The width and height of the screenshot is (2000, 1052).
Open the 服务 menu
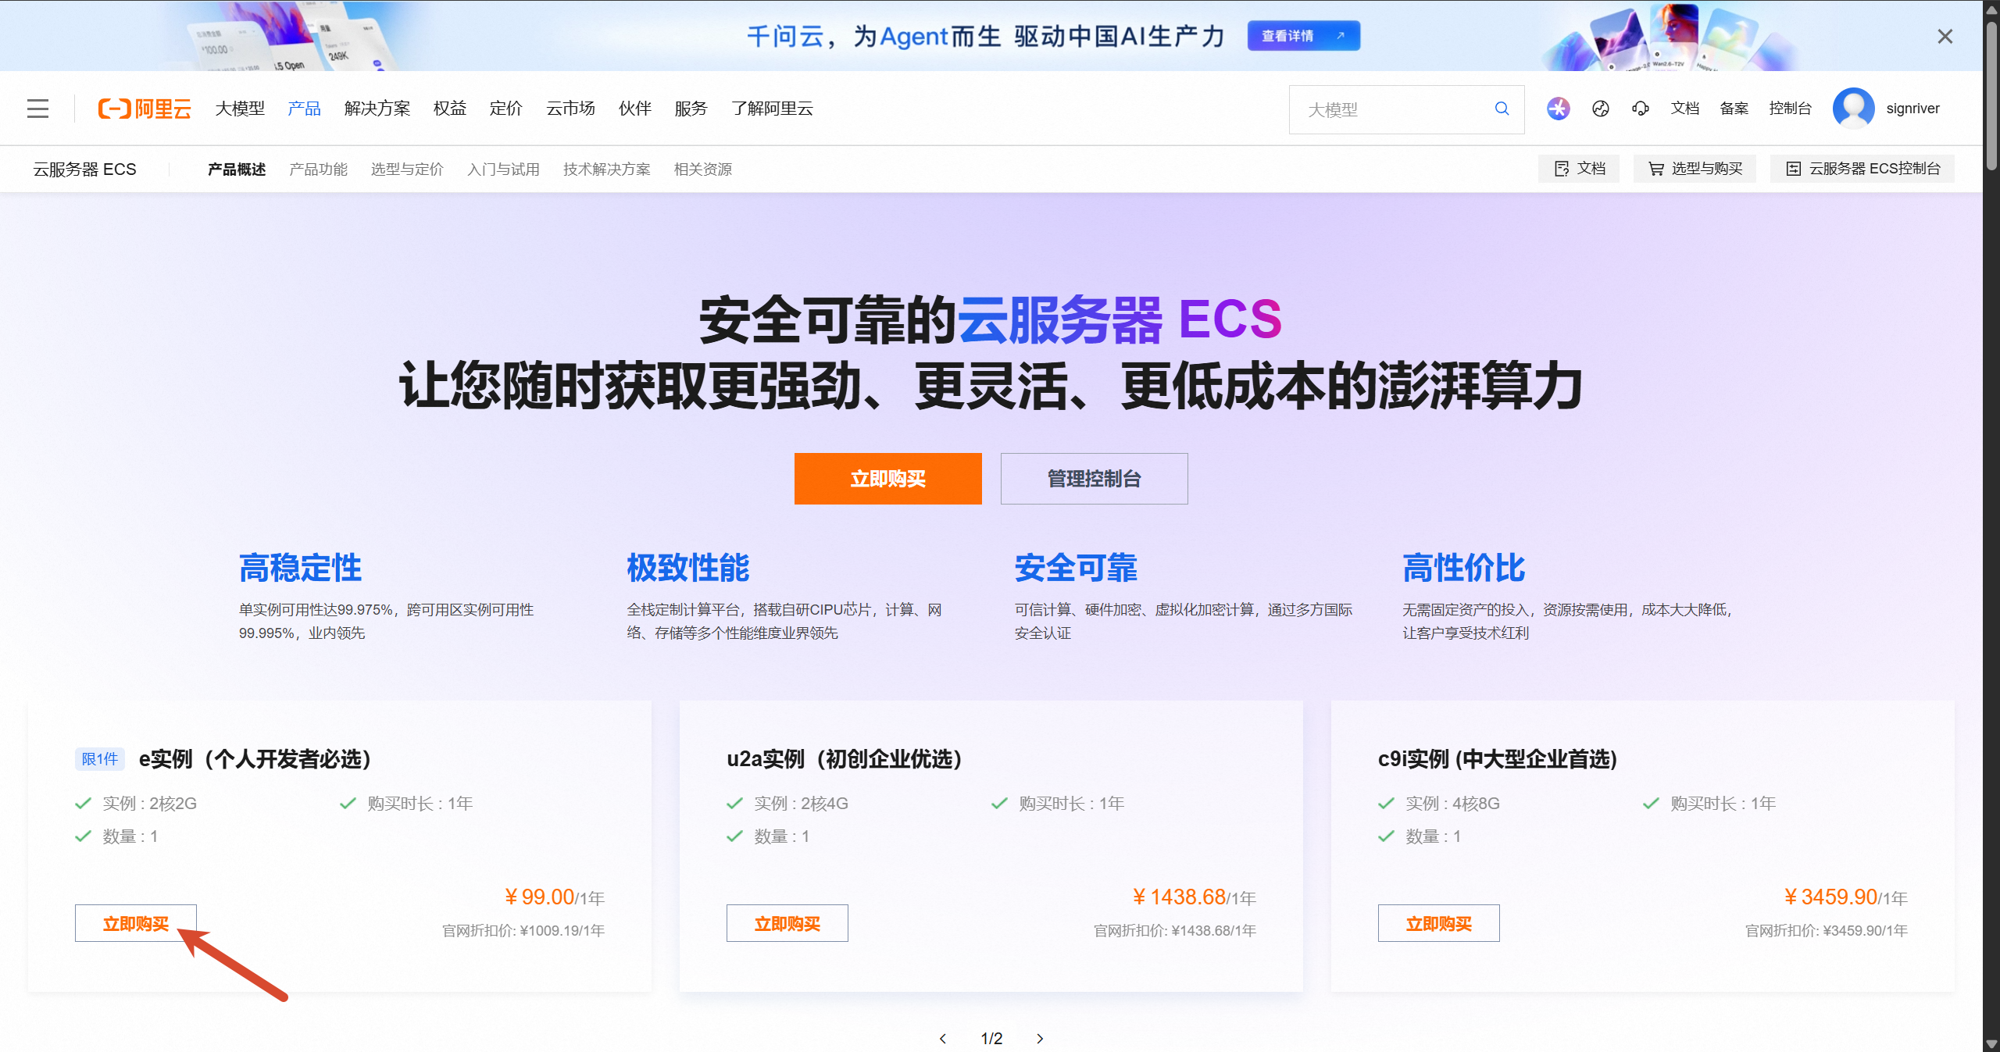pyautogui.click(x=691, y=109)
